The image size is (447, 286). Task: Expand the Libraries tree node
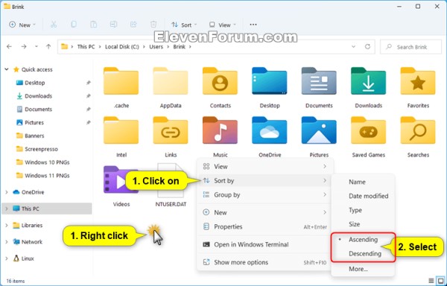(7, 226)
